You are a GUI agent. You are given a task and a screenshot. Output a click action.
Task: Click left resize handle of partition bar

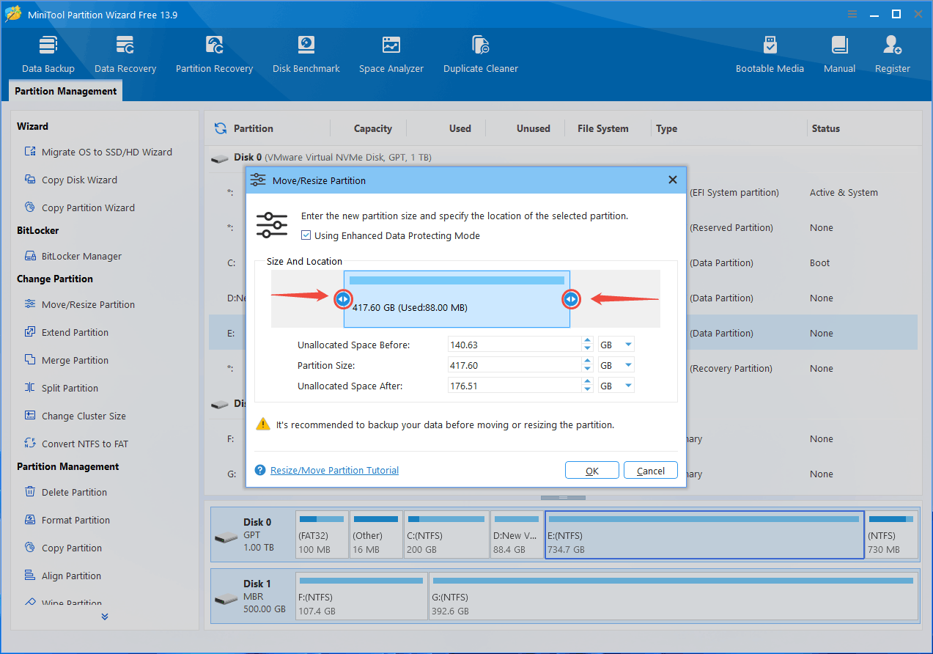(x=343, y=298)
